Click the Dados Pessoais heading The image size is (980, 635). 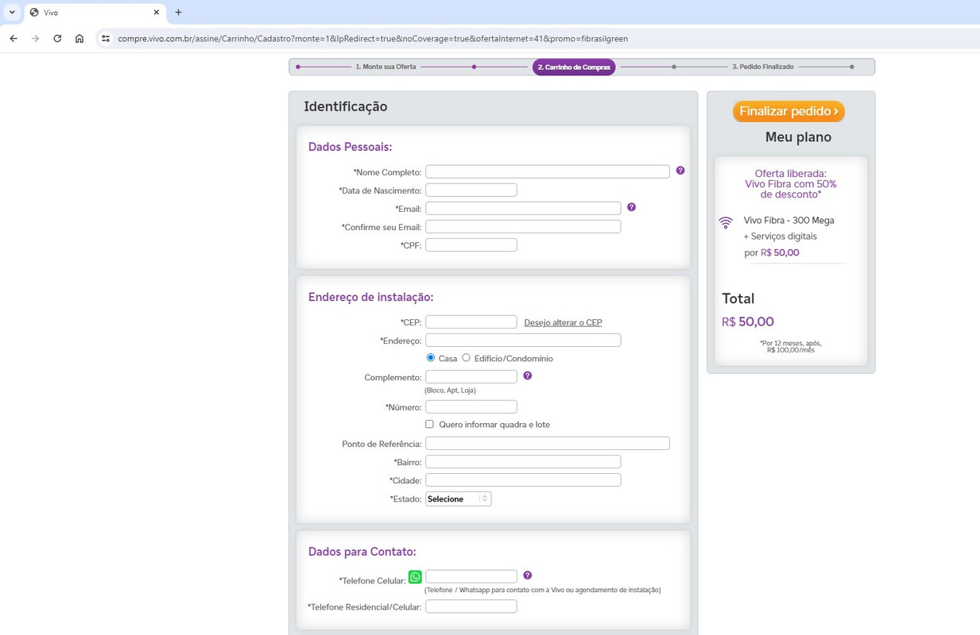pos(350,147)
